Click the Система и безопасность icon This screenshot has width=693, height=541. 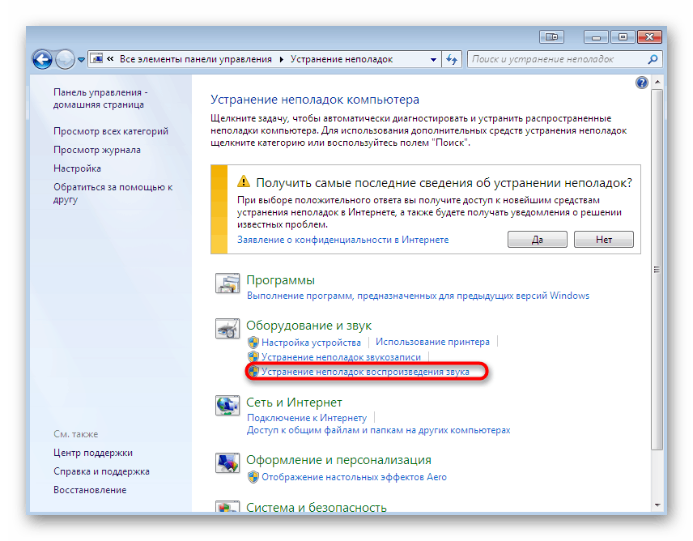point(227,508)
